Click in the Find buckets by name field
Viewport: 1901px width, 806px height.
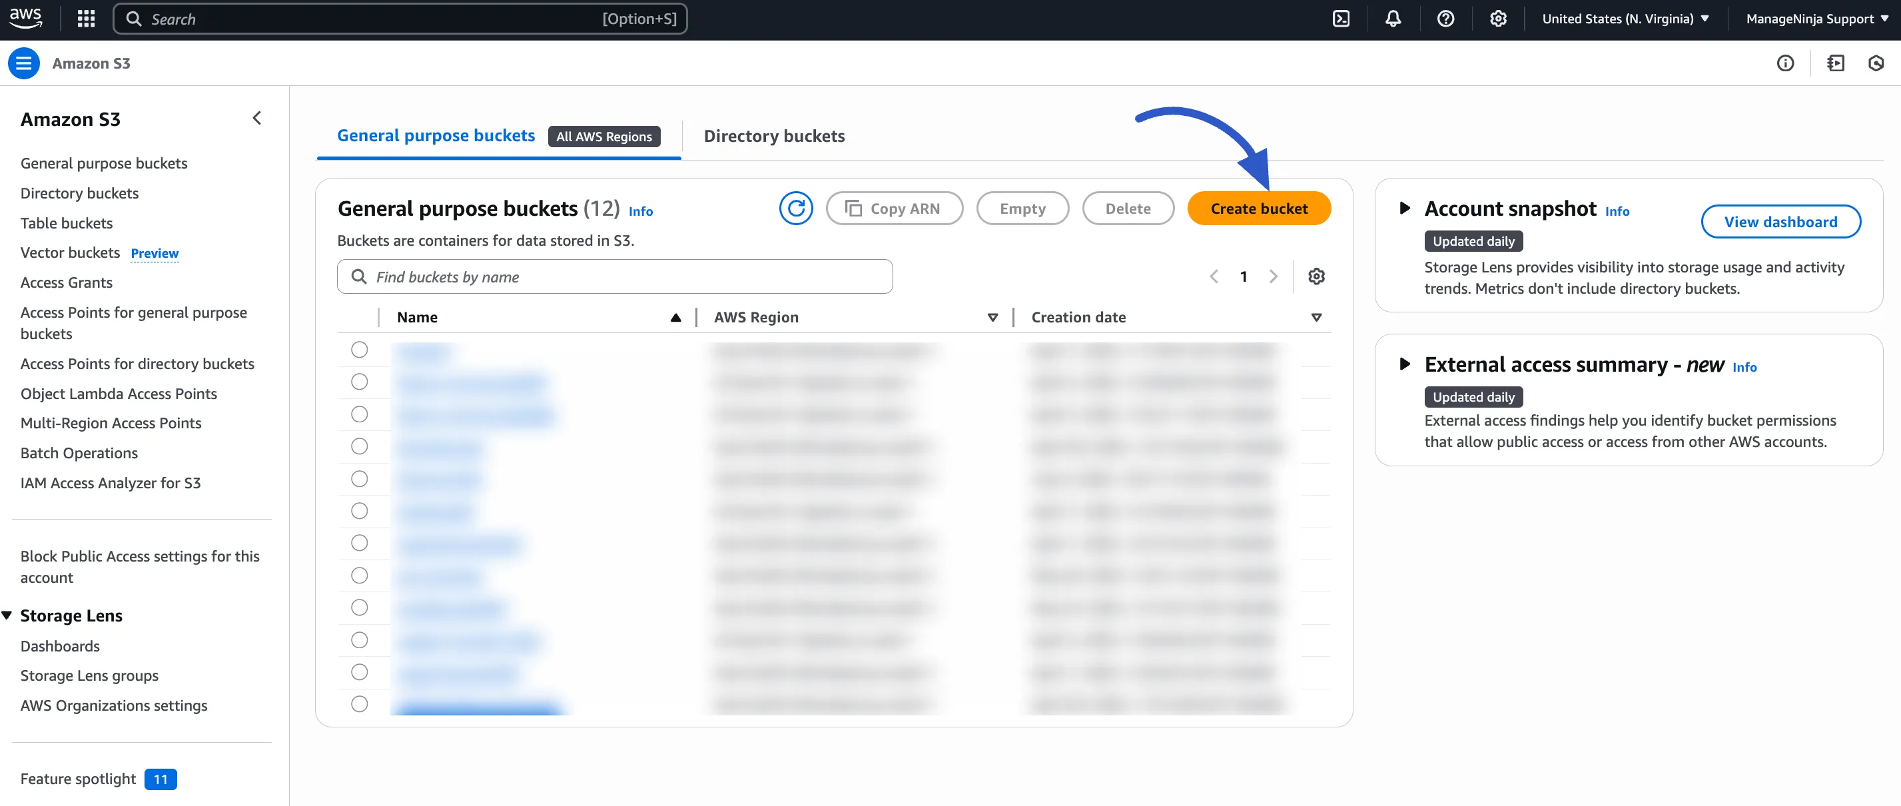click(x=614, y=276)
